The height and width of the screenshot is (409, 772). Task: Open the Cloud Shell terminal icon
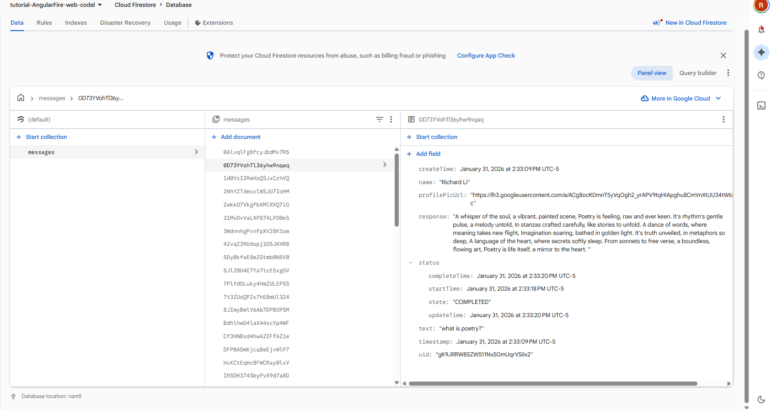(761, 106)
